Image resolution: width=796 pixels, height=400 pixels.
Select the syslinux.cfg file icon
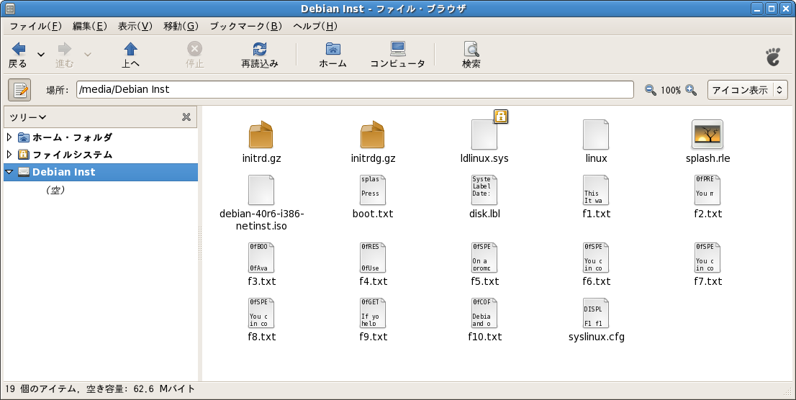pos(596,313)
